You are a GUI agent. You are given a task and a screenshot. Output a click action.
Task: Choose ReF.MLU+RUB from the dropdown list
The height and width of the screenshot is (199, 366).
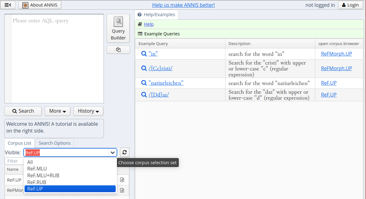43,175
